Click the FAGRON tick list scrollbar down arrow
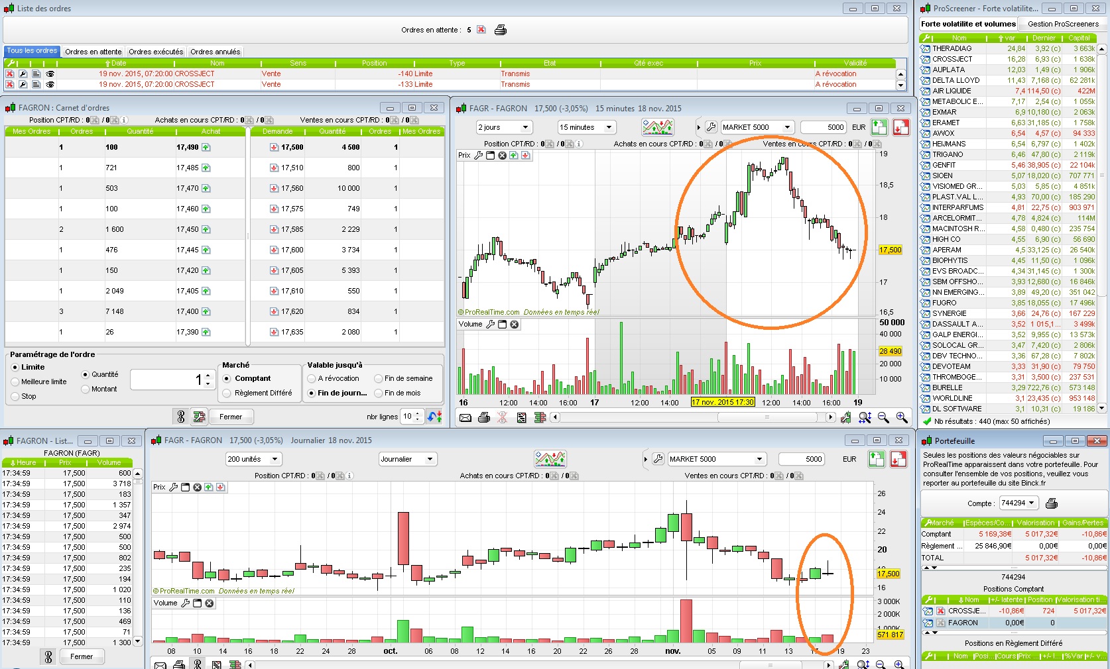 138,641
